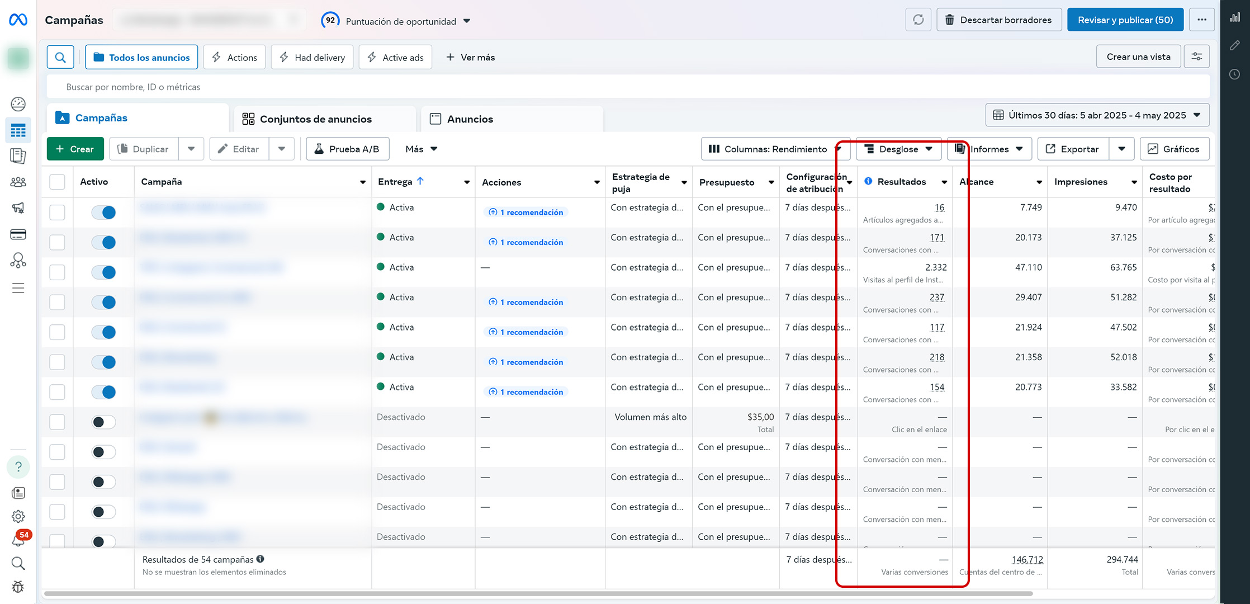Viewport: 1250px width, 604px height.
Task: Open billing credit card icon in sidebar
Action: point(18,234)
